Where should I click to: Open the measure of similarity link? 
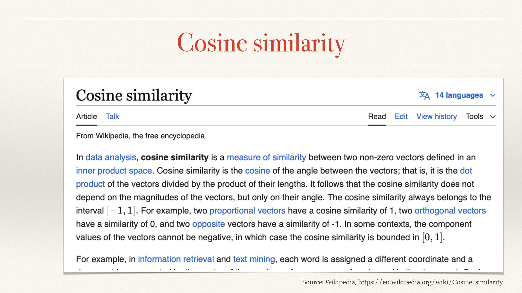(x=266, y=157)
